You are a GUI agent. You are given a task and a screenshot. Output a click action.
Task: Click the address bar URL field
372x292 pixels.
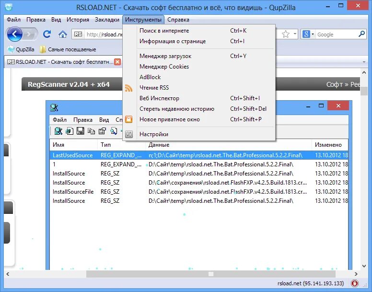click(105, 35)
